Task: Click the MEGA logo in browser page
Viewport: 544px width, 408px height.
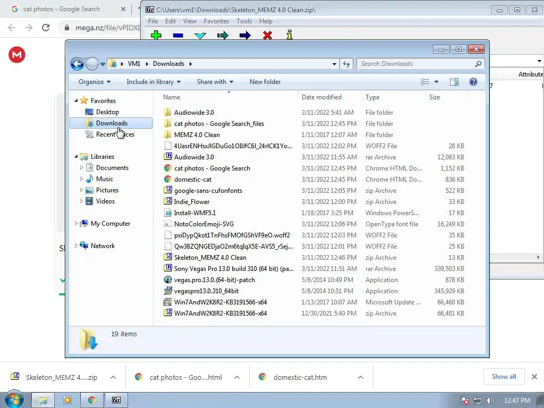Action: [17, 55]
